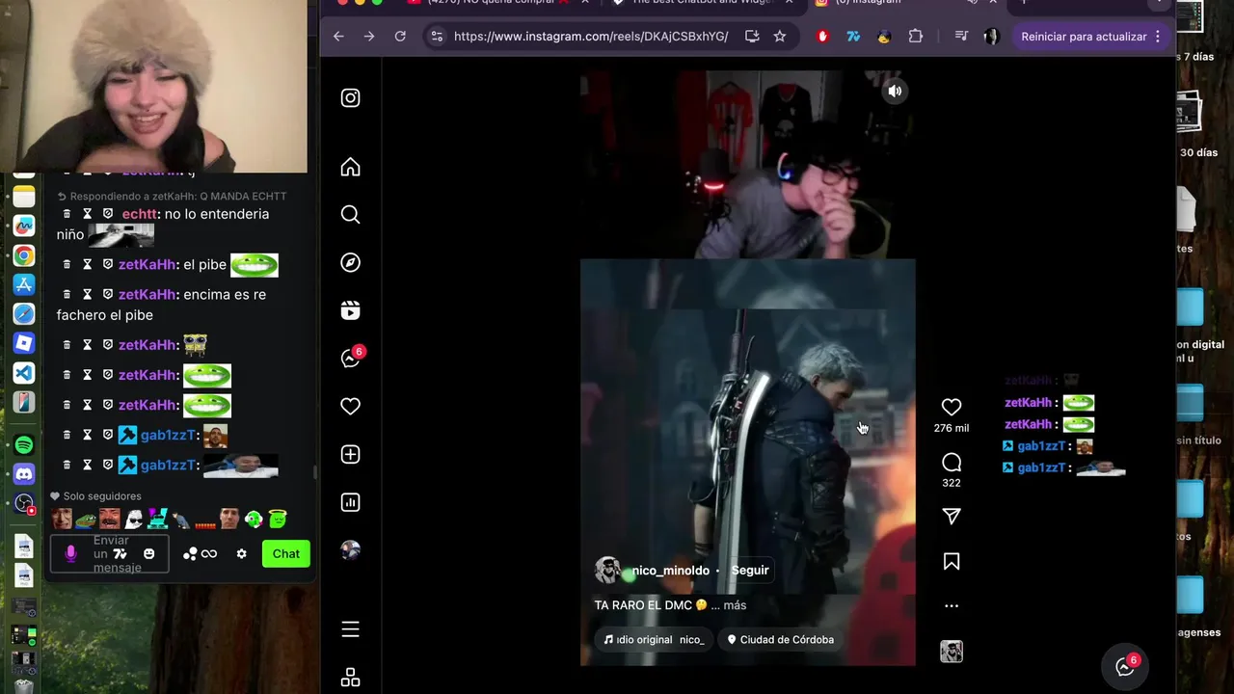1234x694 pixels.
Task: Click the Instagram URL address bar
Action: [x=590, y=37]
